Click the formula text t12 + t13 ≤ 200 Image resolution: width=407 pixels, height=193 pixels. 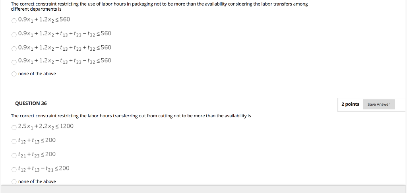point(37,140)
